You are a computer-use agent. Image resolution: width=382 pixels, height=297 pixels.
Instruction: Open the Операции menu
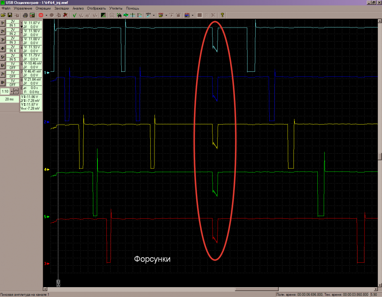[x=43, y=8]
